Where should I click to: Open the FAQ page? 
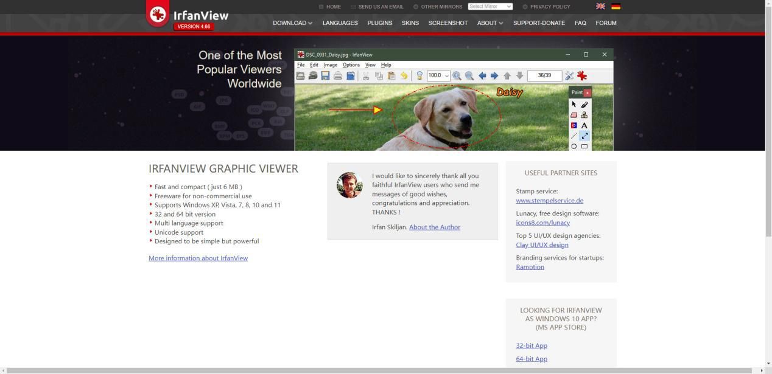pos(580,23)
